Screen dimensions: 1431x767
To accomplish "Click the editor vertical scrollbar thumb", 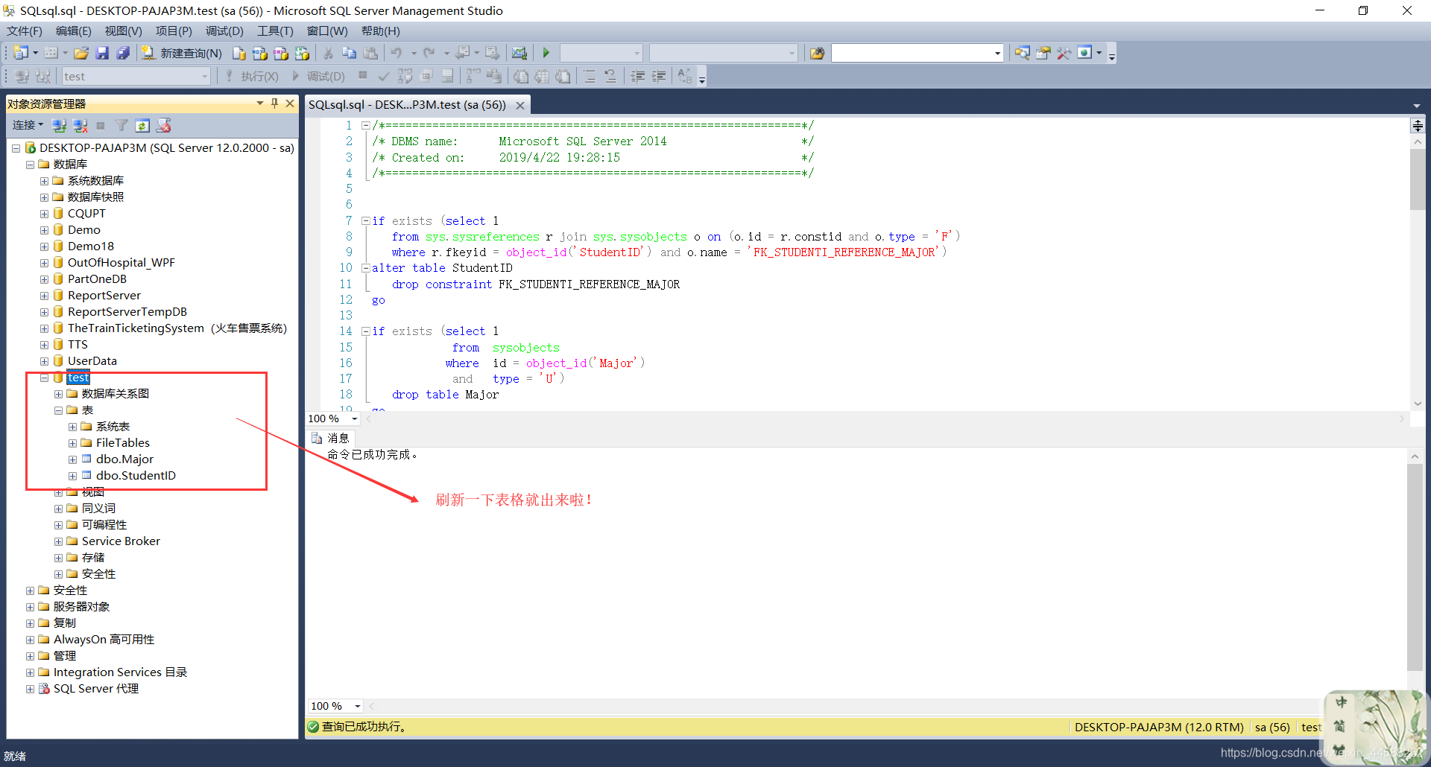I will [1418, 179].
